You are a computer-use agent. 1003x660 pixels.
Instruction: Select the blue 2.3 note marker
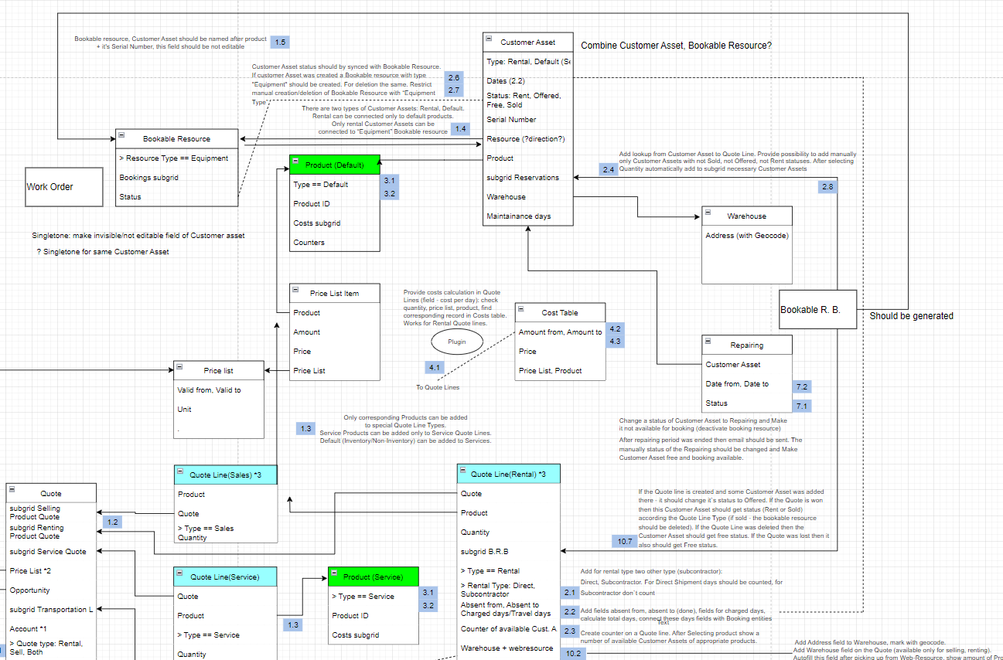pyautogui.click(x=571, y=631)
